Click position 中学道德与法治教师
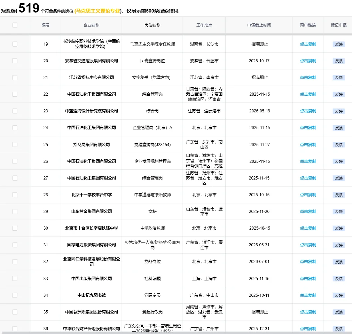This screenshot has height=334, width=352. [152, 195]
